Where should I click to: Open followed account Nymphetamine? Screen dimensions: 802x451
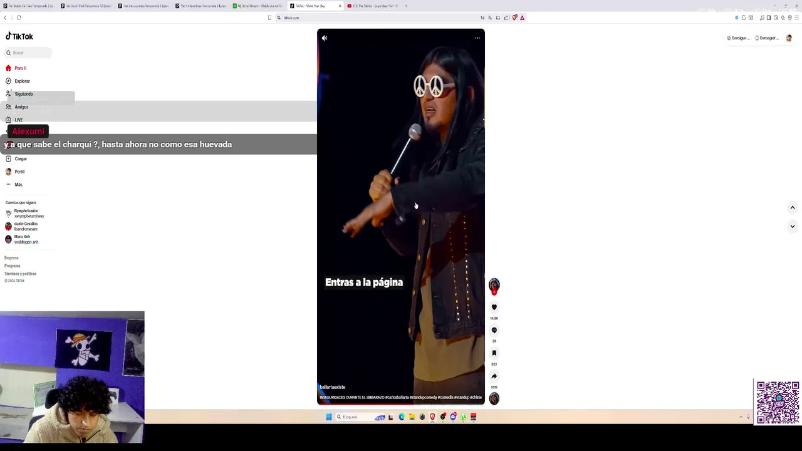coord(25,214)
